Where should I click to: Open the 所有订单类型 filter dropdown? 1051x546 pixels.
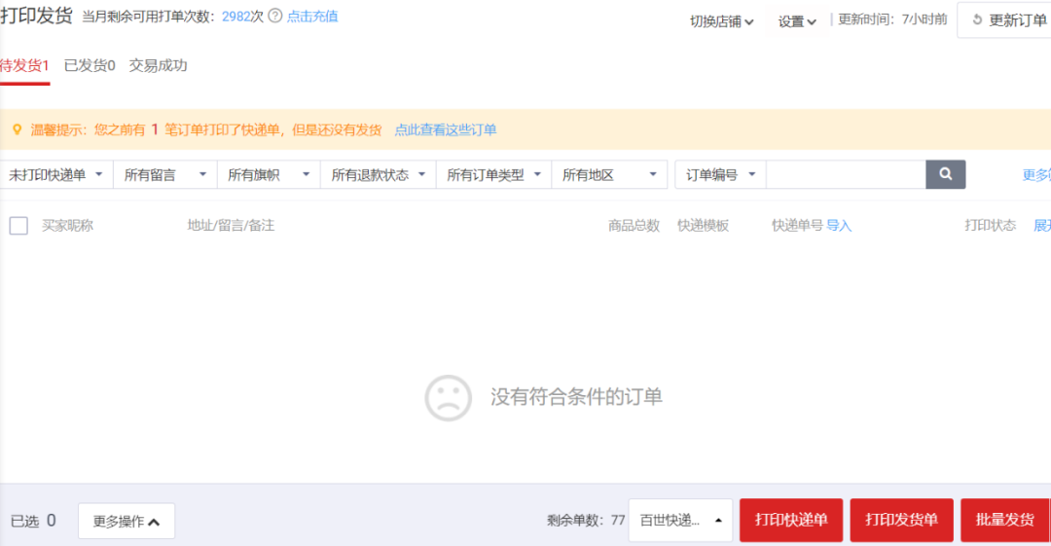click(493, 175)
